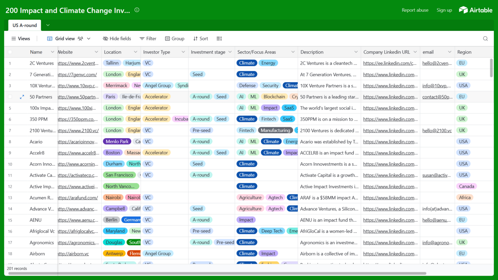Click the Blockchain sector tag
The image size is (498, 280).
click(x=274, y=97)
